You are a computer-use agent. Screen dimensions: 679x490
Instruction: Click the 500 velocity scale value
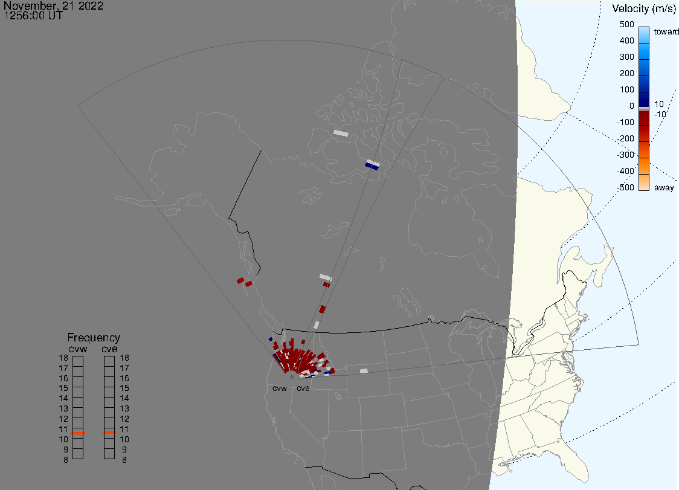[x=626, y=24]
